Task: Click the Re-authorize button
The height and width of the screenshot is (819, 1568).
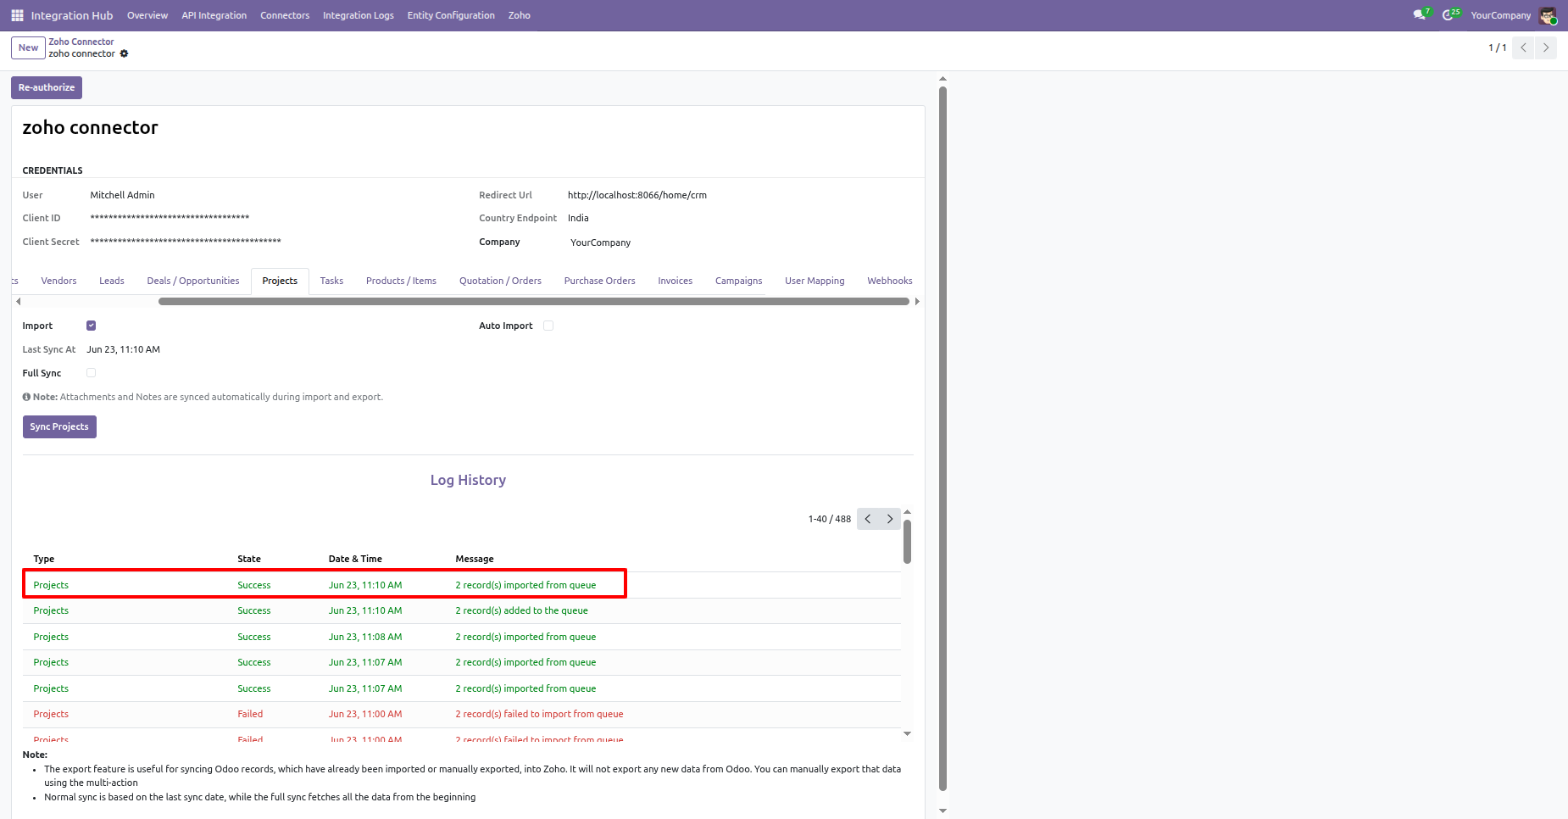Action: click(x=47, y=87)
